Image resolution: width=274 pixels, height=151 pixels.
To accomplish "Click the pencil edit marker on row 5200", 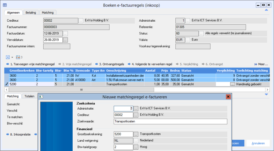I will click(7, 84).
